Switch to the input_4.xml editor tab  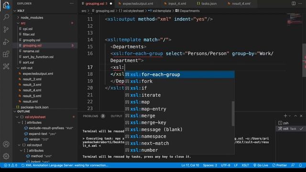click(177, 3)
